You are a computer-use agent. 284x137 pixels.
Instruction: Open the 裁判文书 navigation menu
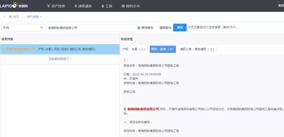pos(131,6)
